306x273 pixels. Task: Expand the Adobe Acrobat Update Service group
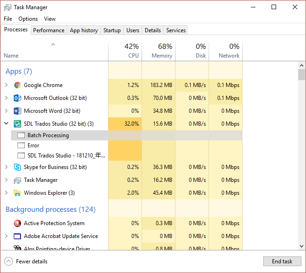[x=6, y=236]
